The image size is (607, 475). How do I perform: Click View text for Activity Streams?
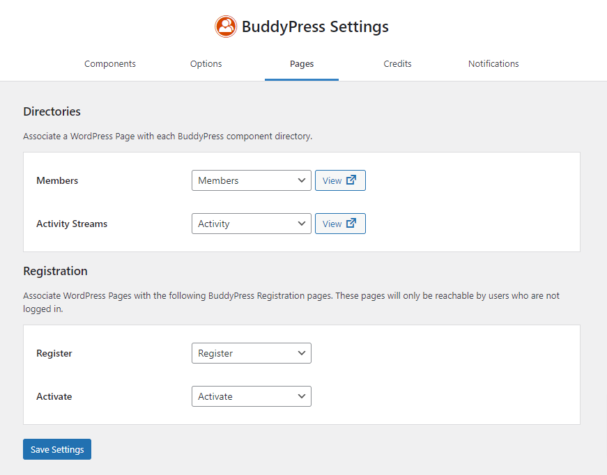coord(332,224)
